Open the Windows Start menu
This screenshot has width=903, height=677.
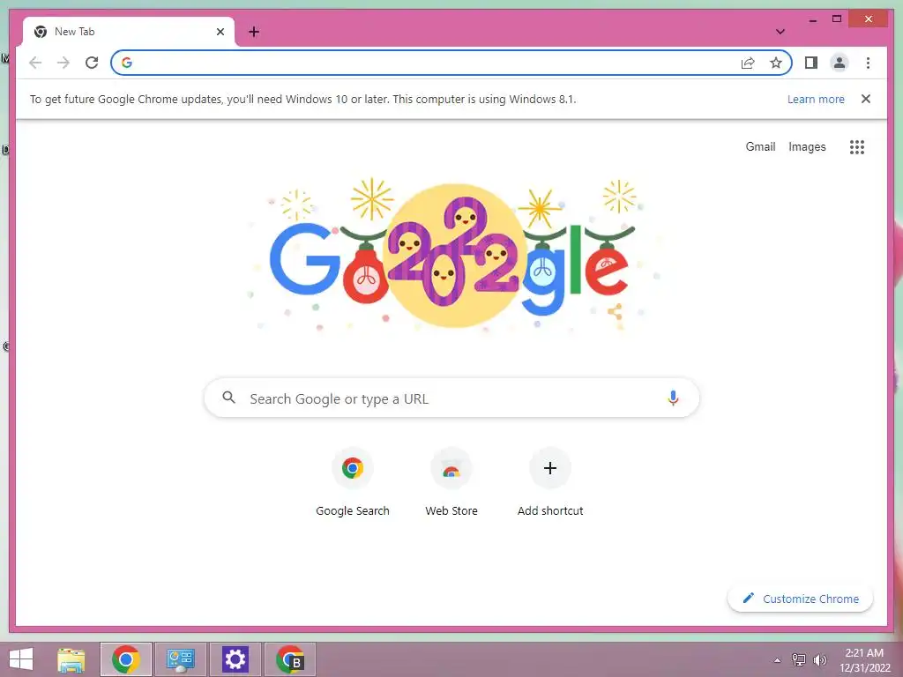(21, 659)
